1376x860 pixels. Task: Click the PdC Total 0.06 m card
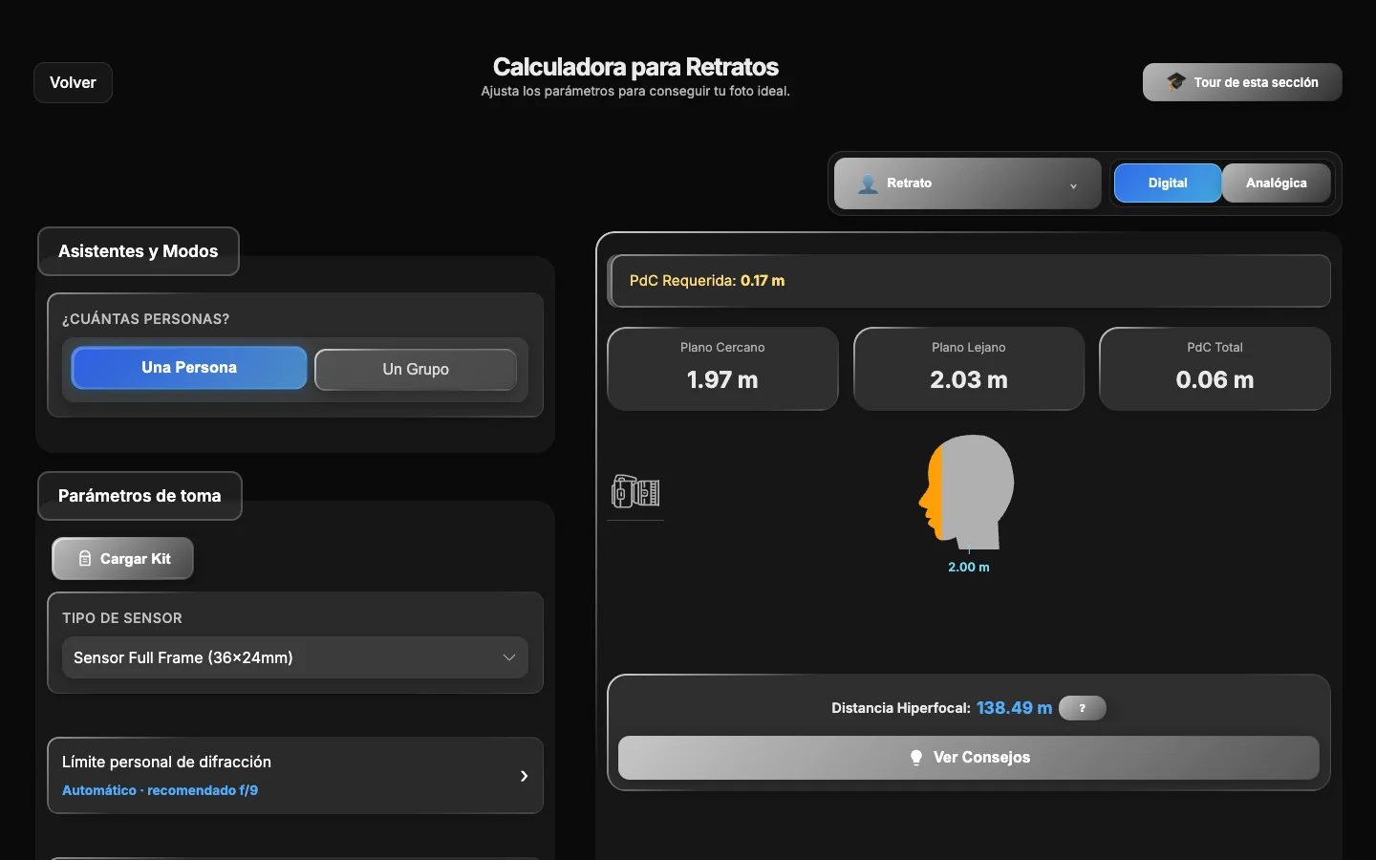pos(1215,369)
